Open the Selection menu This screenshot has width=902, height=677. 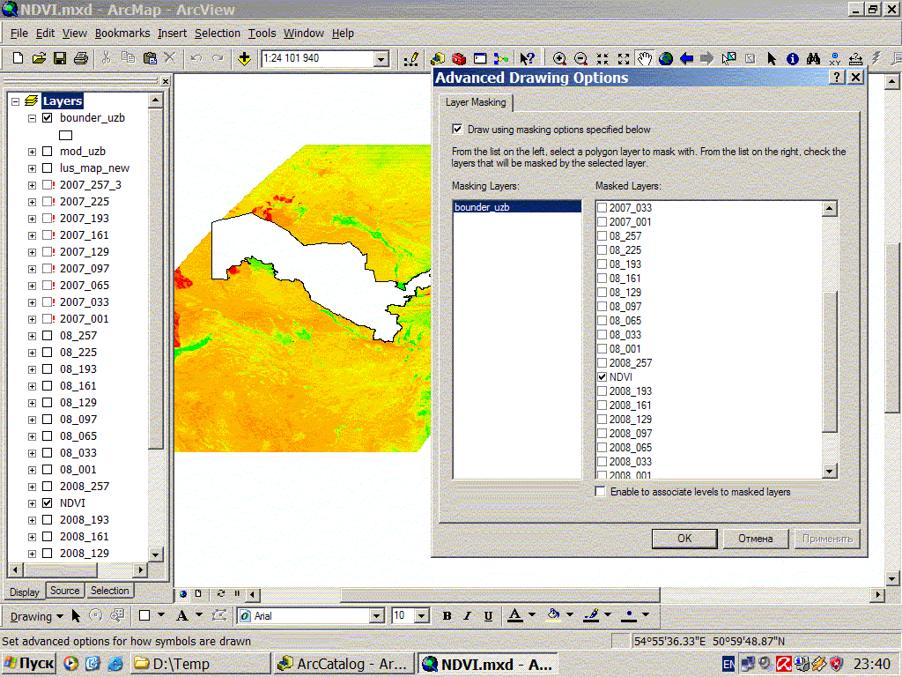click(217, 33)
